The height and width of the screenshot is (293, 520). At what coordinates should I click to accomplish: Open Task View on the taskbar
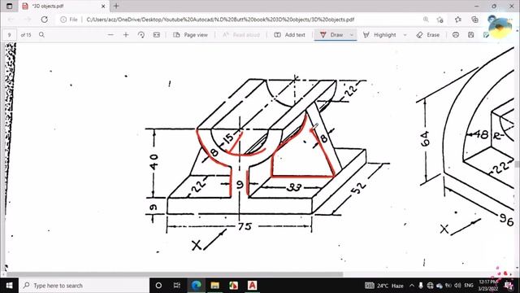click(177, 286)
